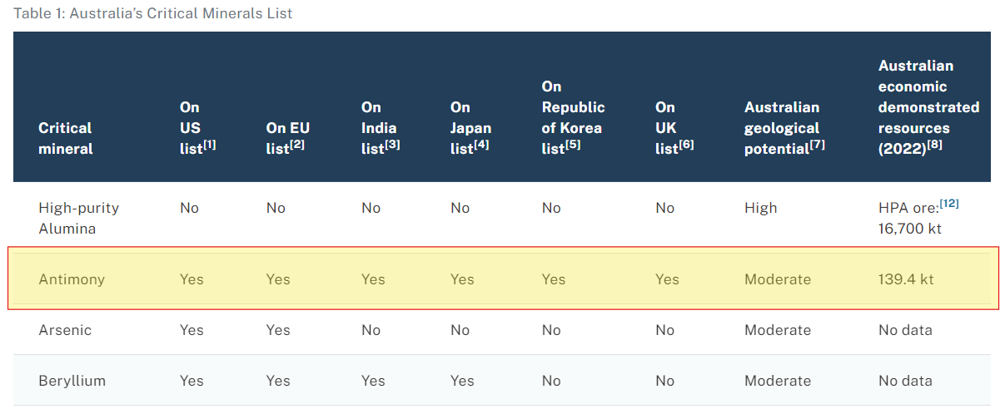This screenshot has width=1000, height=409.
Task: Click the 16,700 kt HPA ore value
Action: (x=909, y=229)
